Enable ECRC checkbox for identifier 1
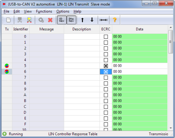The width and height of the screenshot is (175, 138). click(106, 43)
